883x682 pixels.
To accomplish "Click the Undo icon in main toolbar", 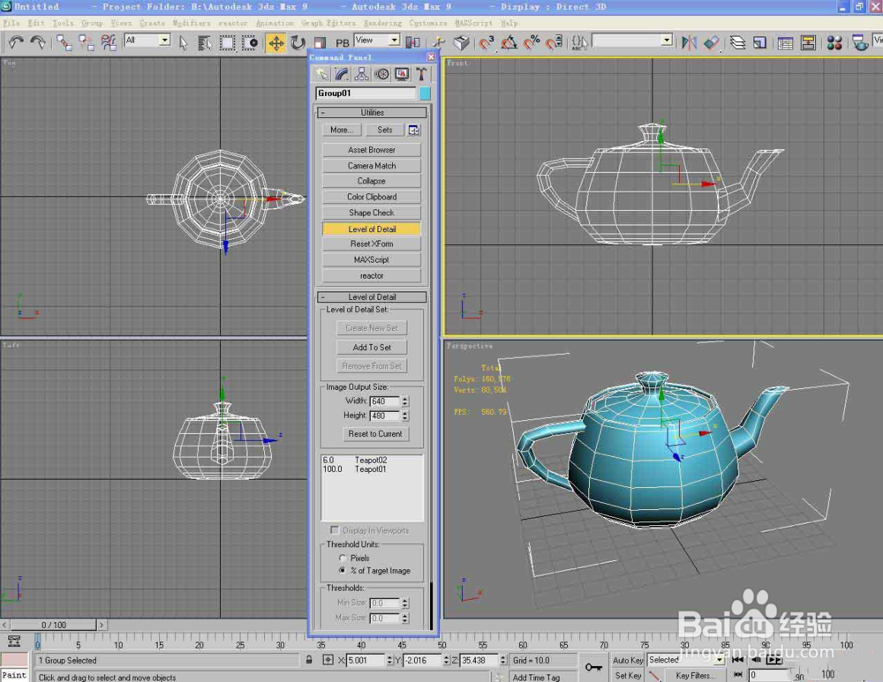I will (x=16, y=42).
